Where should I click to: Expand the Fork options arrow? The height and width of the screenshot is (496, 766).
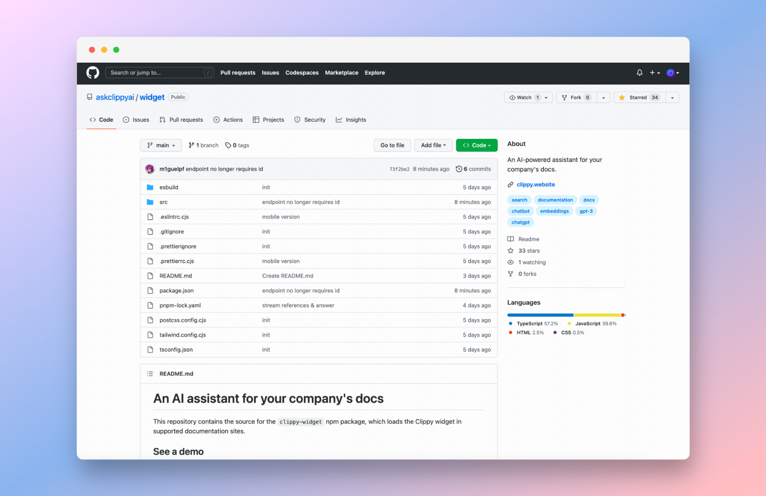(603, 98)
